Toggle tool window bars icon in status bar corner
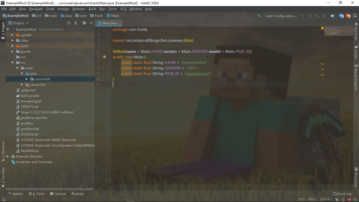 (4, 199)
